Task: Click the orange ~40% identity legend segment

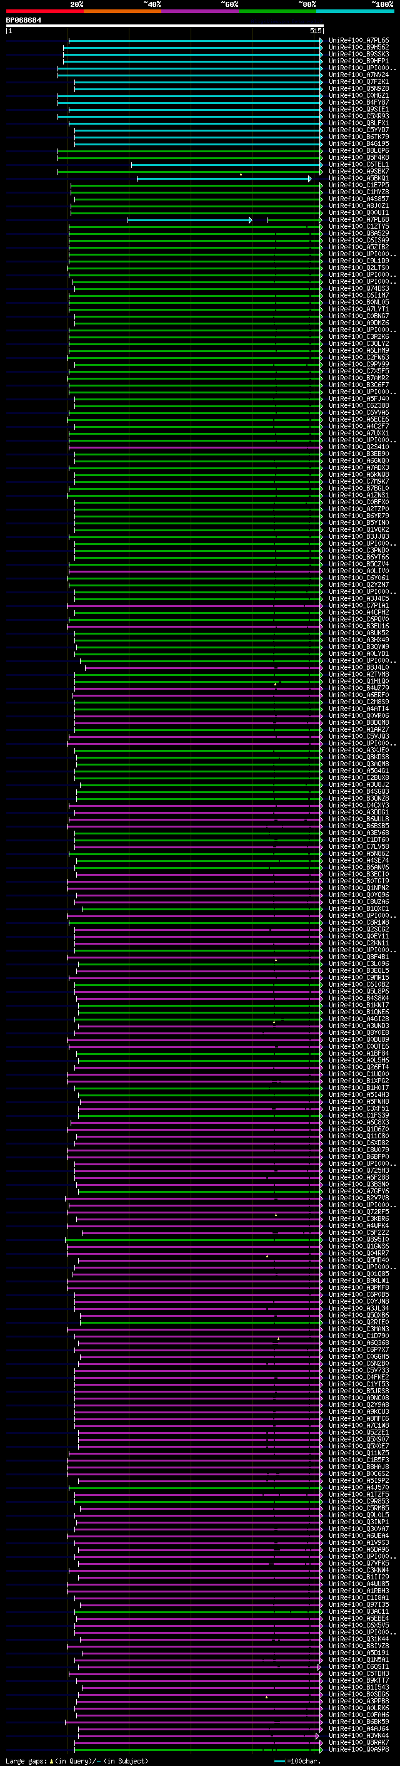Action: coord(122,11)
